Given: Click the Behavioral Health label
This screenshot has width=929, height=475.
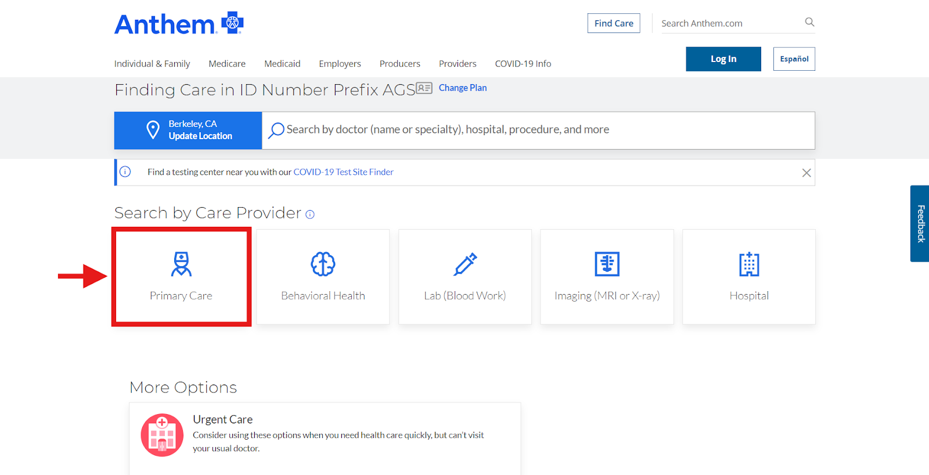Looking at the screenshot, I should (x=323, y=296).
